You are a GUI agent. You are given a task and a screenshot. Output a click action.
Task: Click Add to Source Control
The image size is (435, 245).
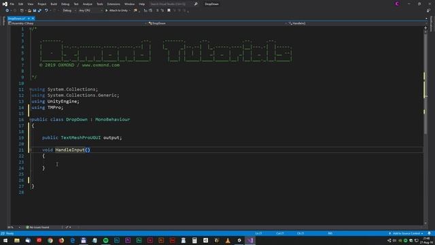(406, 233)
